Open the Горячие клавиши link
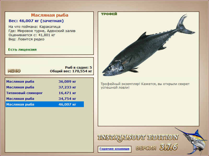 point(114,149)
